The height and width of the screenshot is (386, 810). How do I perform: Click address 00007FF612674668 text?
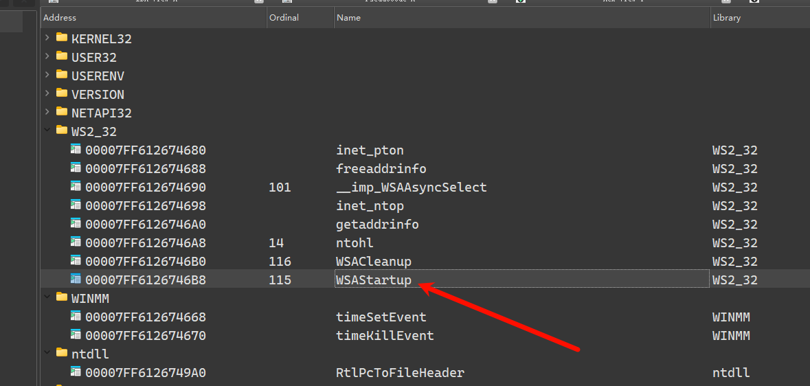pyautogui.click(x=146, y=317)
